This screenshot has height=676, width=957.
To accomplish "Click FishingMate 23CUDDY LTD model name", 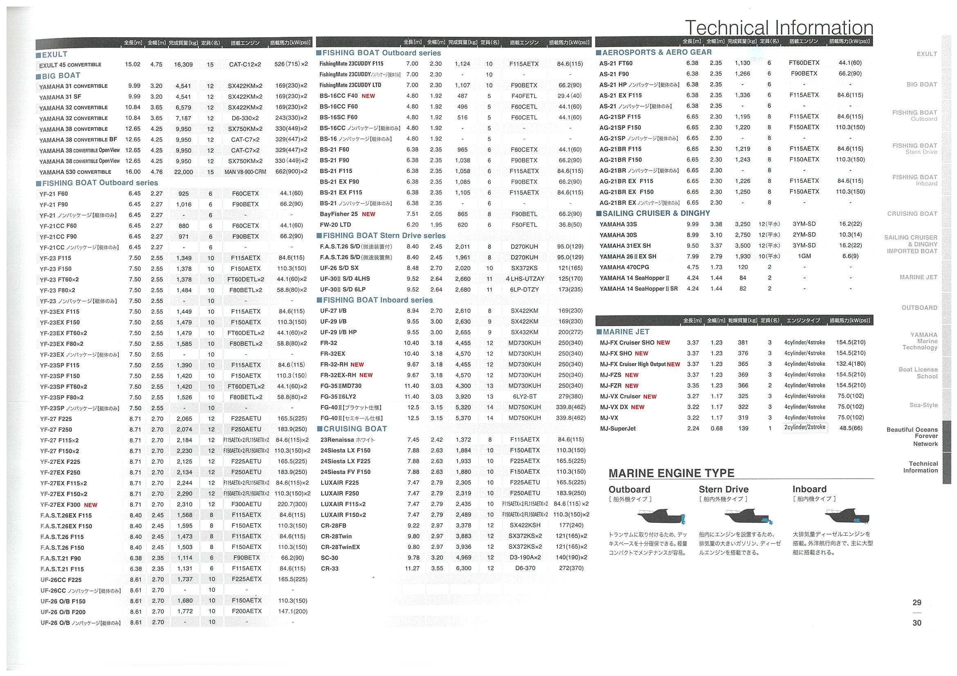I will click(x=350, y=85).
